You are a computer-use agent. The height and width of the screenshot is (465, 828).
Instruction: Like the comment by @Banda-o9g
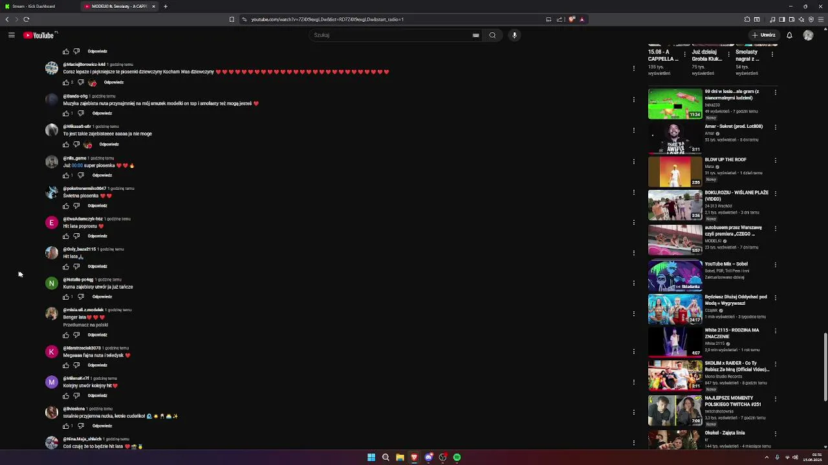point(65,113)
